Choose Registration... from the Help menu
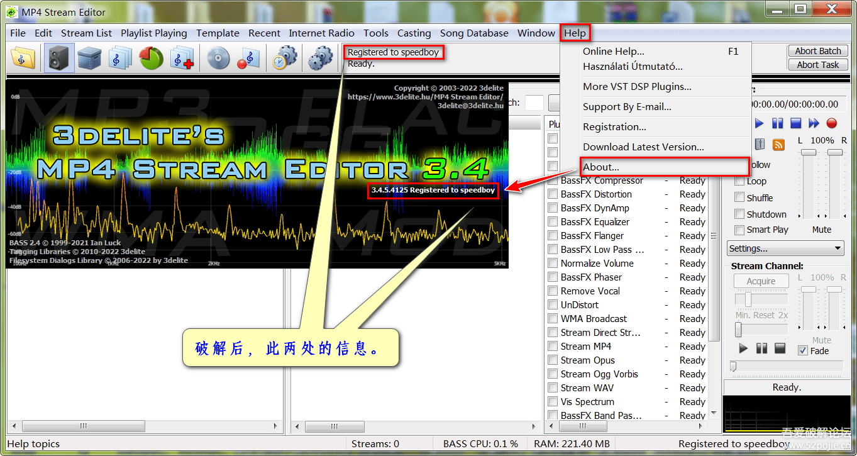 coord(614,127)
